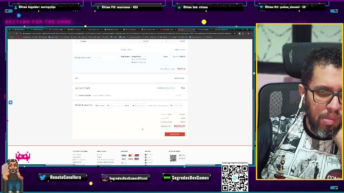Viewport: 344px width, 193px height.
Task: Click the browser back arrow
Action: click(x=9, y=34)
